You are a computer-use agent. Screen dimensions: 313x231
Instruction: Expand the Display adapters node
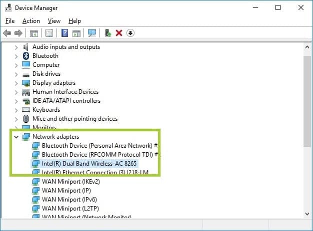[16, 83]
